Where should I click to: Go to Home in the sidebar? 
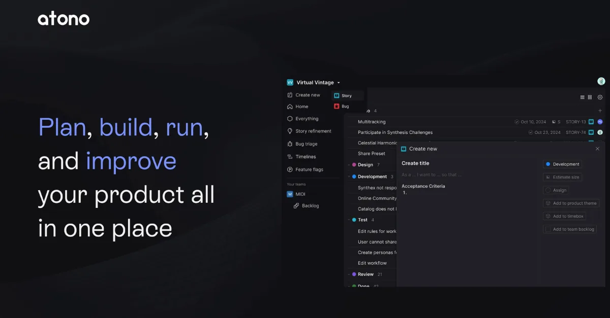point(298,107)
